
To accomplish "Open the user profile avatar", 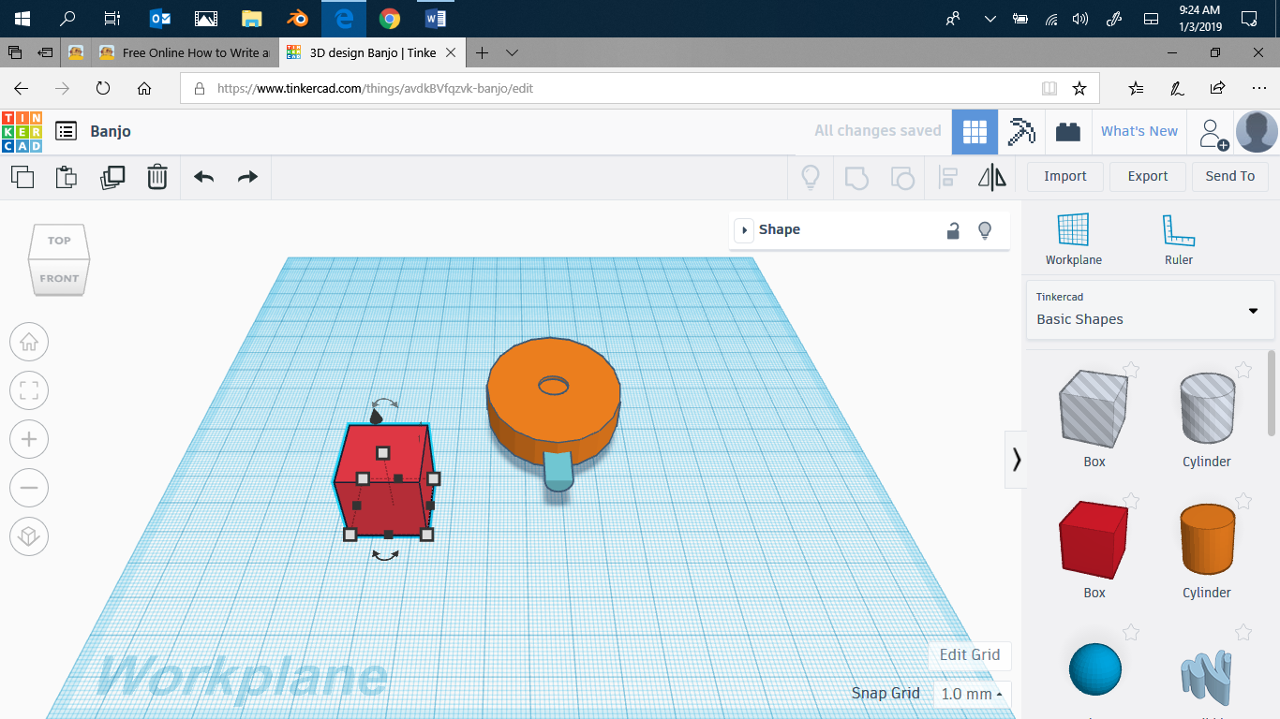I will pyautogui.click(x=1257, y=131).
